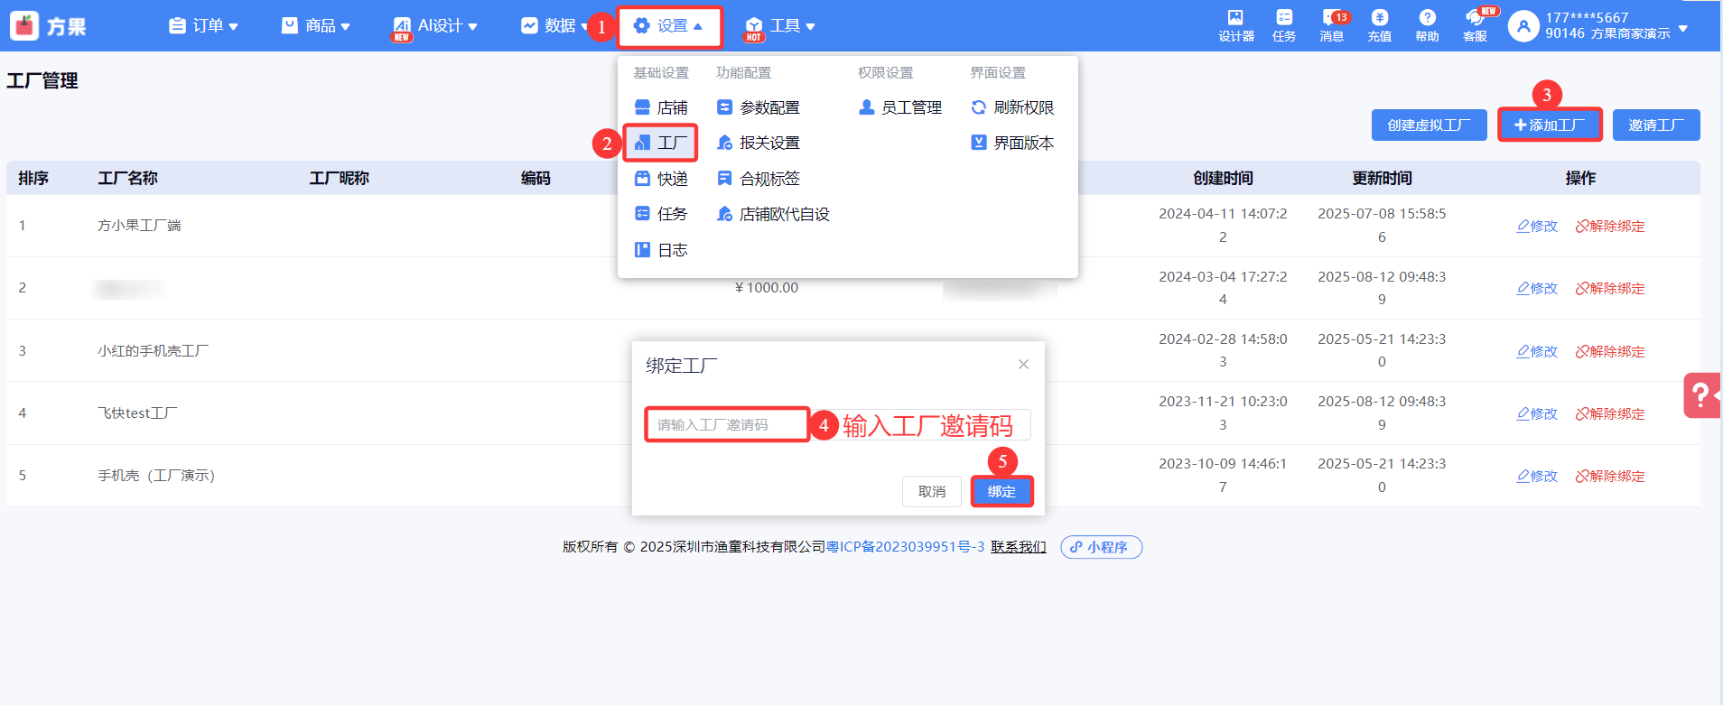
Task: Click 取消 in the bind dialog
Action: [x=932, y=492]
